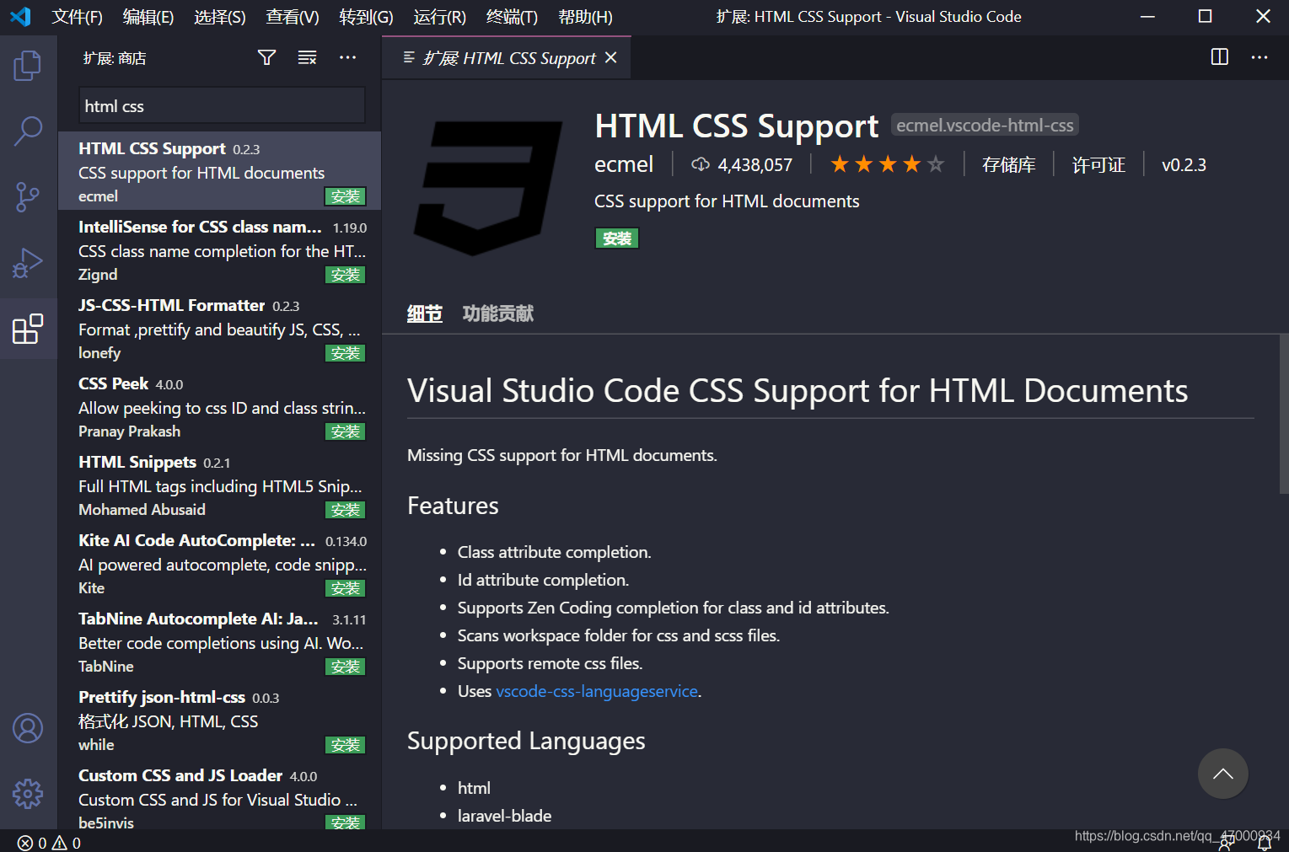Click the Features heading
Viewport: 1289px width, 852px height.
click(x=453, y=506)
